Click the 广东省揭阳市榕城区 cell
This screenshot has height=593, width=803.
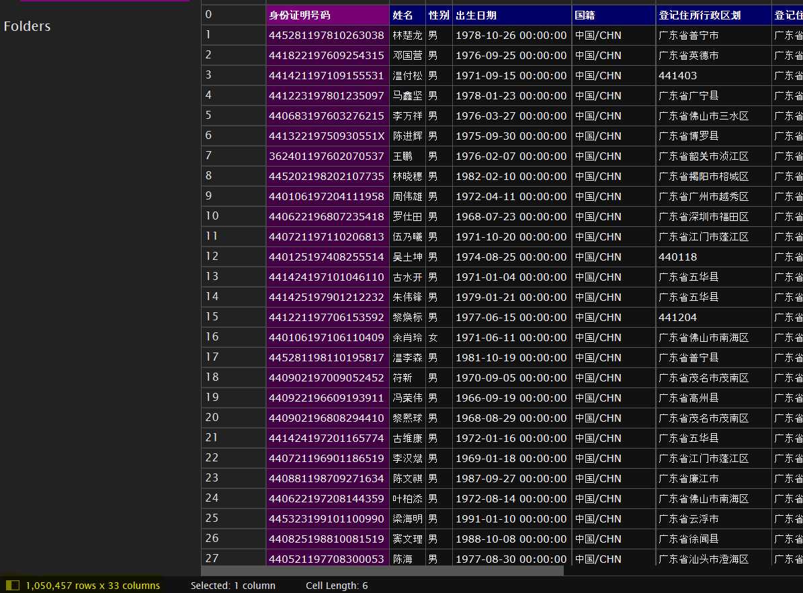pos(714,176)
